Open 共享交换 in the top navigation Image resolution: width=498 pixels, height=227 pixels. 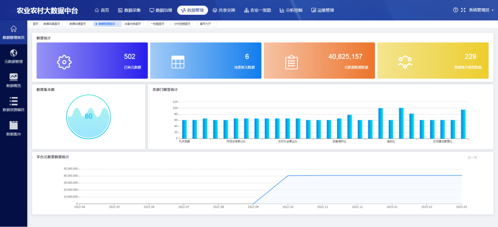click(x=224, y=10)
